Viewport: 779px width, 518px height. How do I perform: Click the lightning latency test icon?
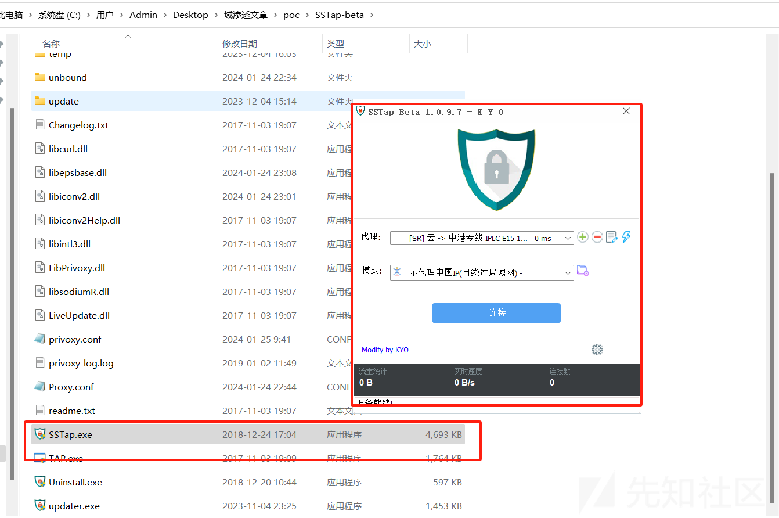626,237
